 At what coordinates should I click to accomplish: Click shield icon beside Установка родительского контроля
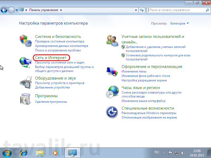point(123,55)
